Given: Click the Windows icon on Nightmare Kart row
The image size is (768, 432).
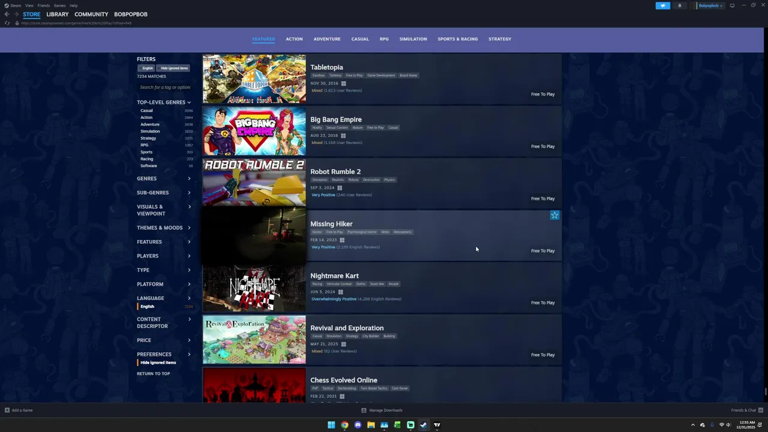Looking at the screenshot, I should [340, 292].
